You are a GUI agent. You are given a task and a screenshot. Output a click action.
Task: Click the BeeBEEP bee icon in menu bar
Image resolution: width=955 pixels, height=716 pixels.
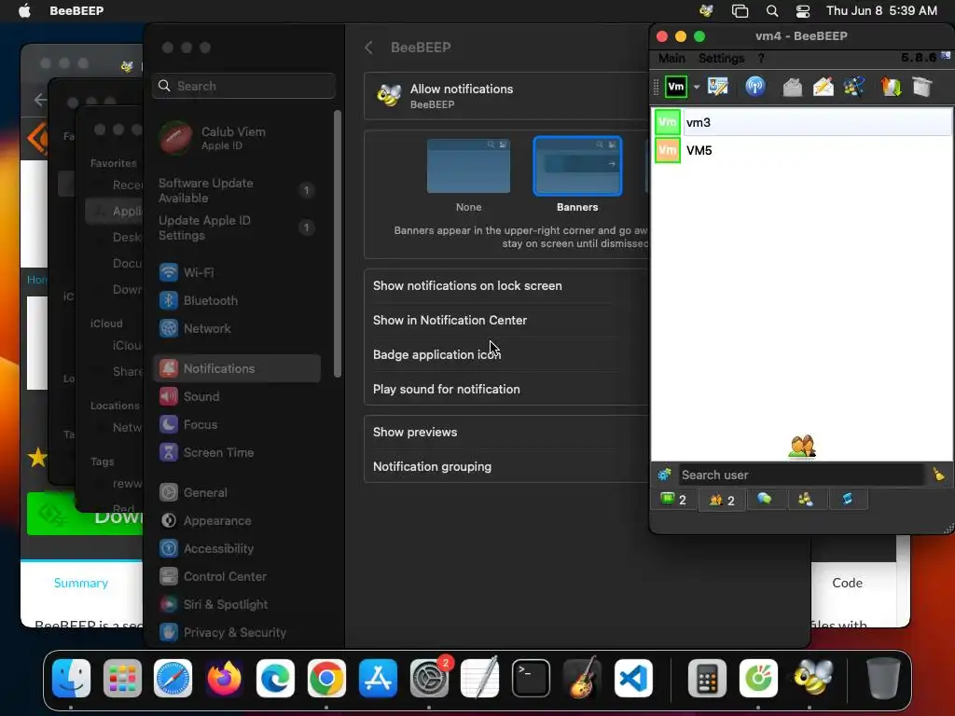click(x=707, y=11)
